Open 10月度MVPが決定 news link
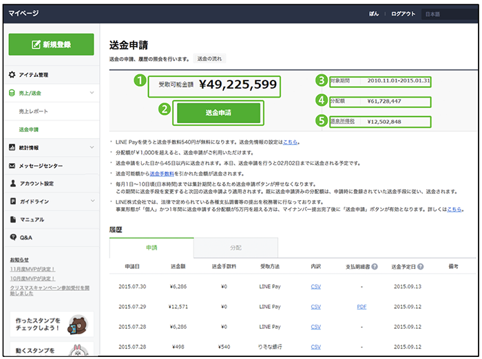 32,279
